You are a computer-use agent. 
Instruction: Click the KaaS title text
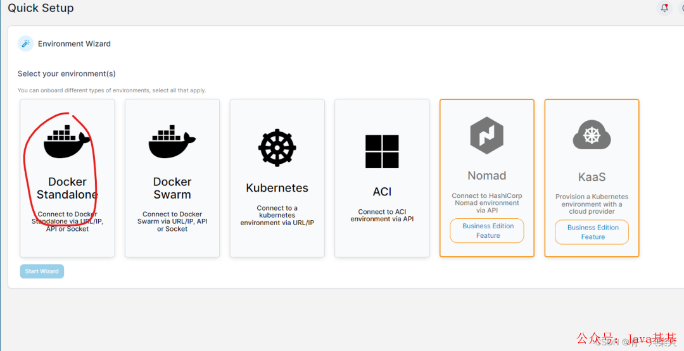click(x=592, y=177)
